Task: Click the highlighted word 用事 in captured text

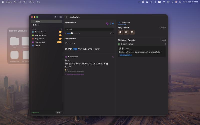Action: click(75, 49)
